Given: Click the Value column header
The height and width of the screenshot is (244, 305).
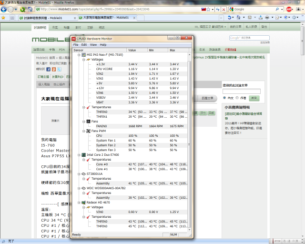Looking at the screenshot, I should click(137, 50).
